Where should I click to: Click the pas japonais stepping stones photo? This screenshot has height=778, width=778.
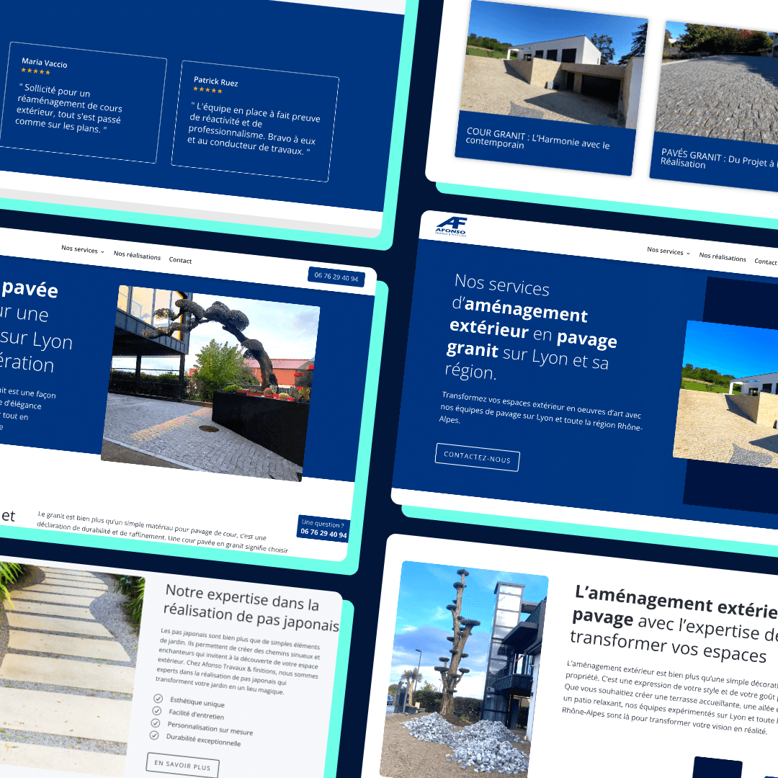tap(68, 668)
